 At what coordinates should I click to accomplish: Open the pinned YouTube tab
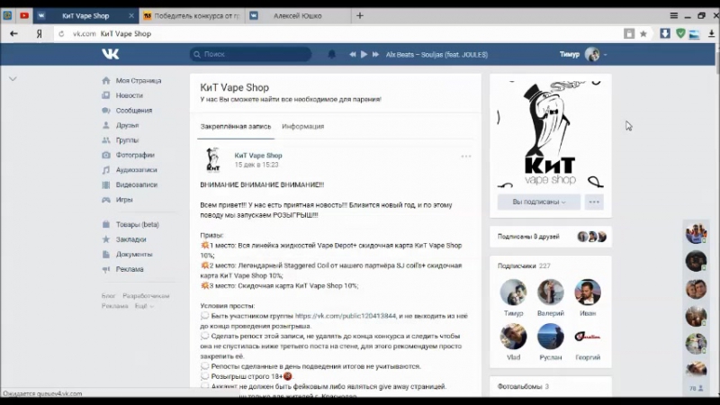coord(24,15)
